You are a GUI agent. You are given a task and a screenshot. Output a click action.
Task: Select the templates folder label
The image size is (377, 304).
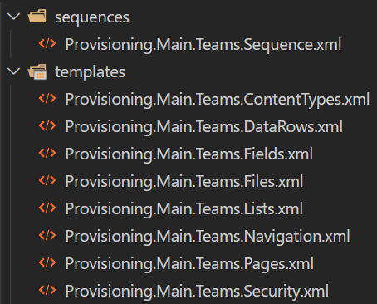coord(90,72)
